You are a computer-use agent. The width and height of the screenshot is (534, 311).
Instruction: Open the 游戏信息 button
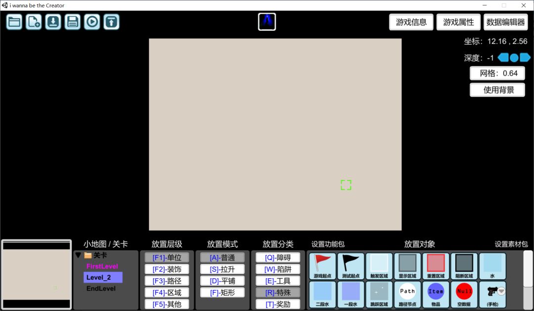point(411,22)
